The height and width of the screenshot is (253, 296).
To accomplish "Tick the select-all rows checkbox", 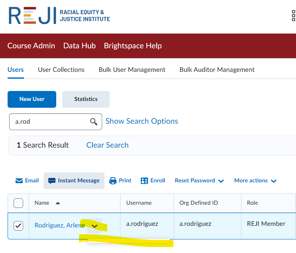I will point(18,203).
